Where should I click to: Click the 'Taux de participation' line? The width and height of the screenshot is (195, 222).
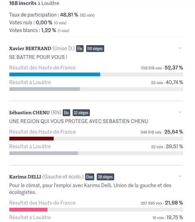52,15
